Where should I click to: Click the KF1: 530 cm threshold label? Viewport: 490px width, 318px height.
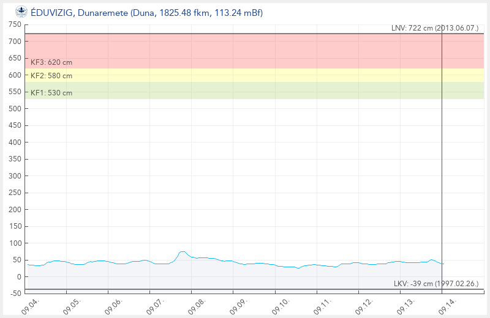coord(51,93)
